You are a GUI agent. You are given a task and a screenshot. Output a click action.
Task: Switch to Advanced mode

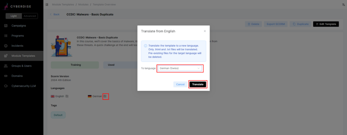pyautogui.click(x=30, y=16)
